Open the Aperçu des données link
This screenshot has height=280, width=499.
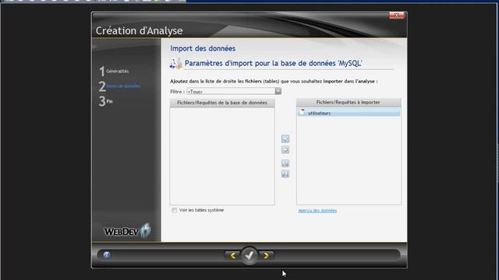(317, 211)
